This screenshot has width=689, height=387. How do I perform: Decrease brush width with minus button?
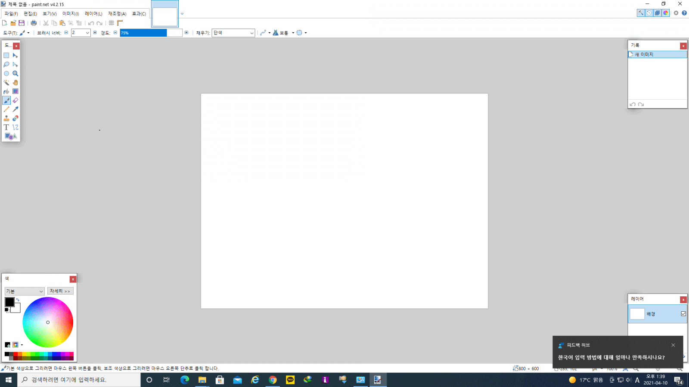66,33
